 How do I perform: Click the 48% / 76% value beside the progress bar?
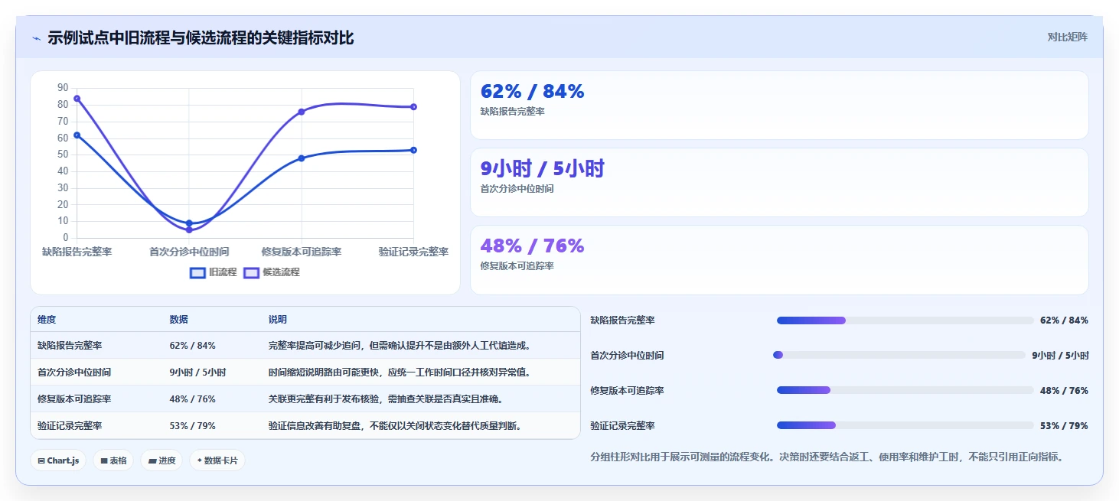(x=1064, y=391)
